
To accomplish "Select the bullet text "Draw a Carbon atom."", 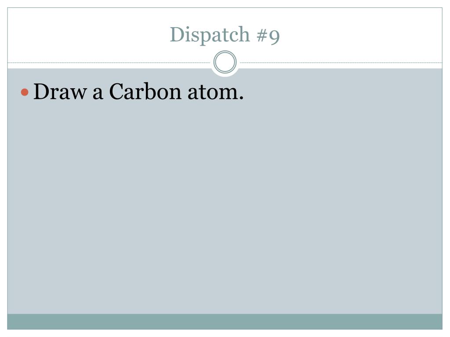I will pos(138,92).
